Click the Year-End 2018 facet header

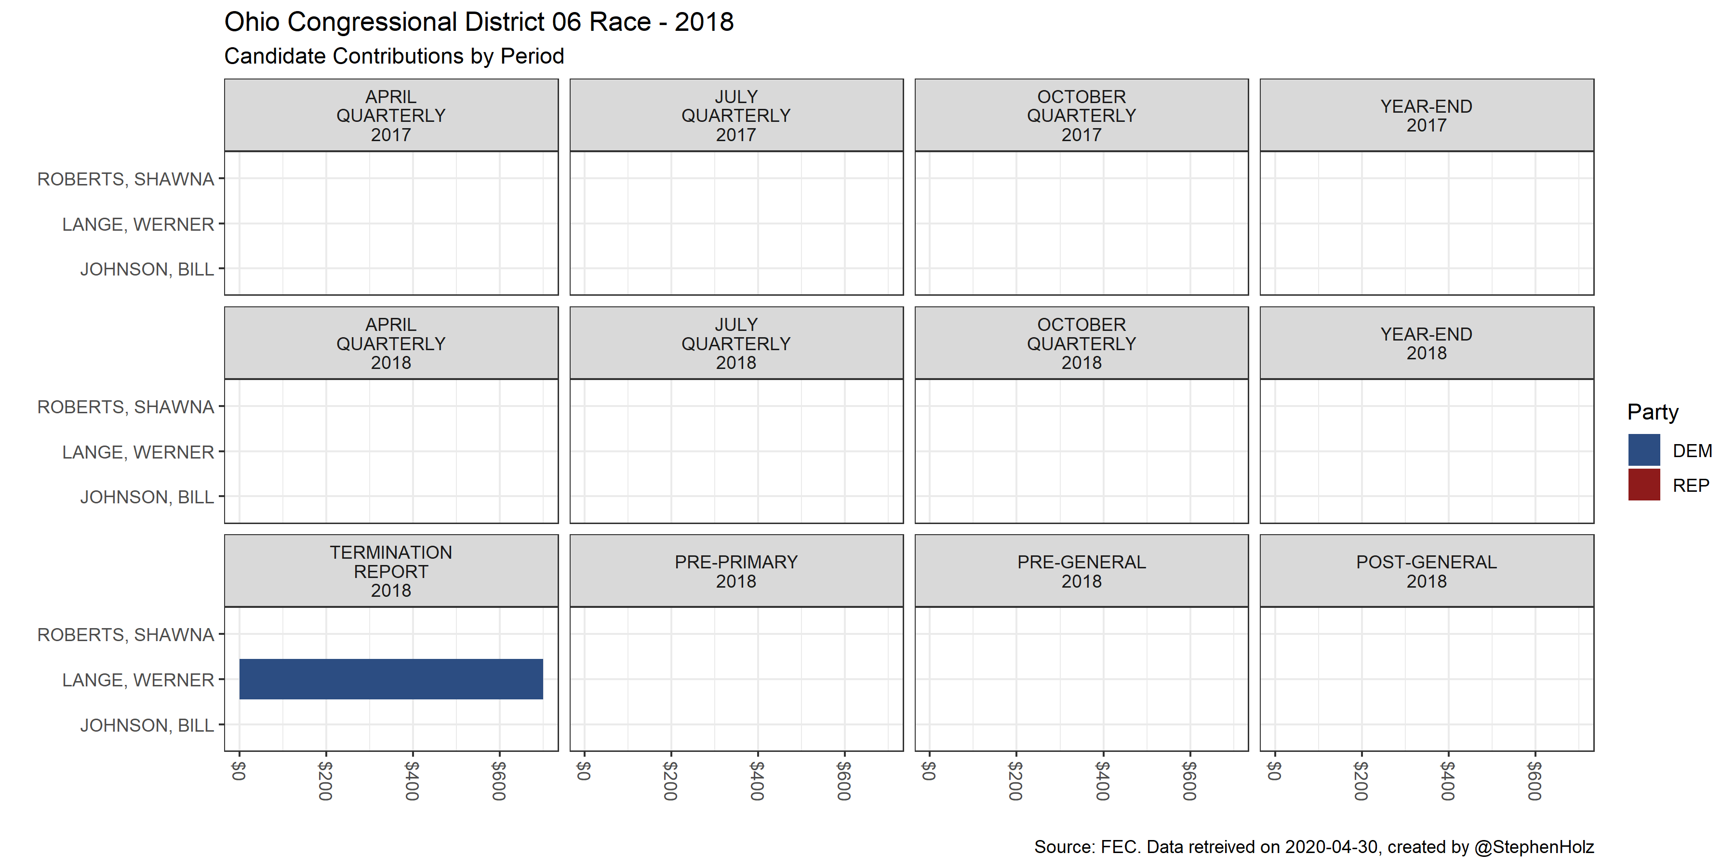1426,342
